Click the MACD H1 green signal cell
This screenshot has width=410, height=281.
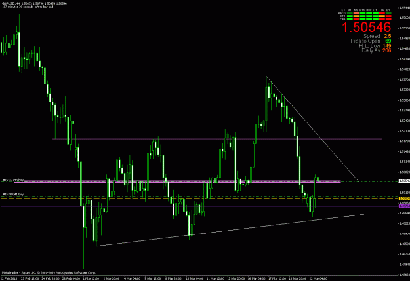coord(375,13)
